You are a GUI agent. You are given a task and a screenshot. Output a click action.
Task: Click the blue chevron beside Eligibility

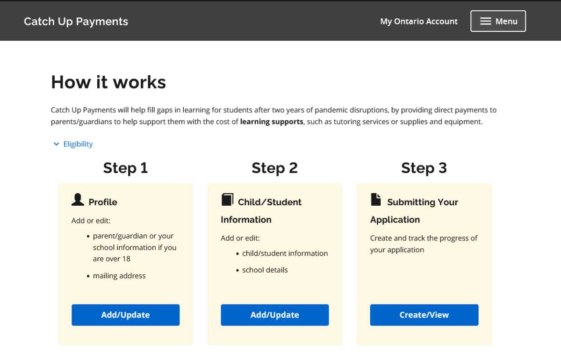[56, 144]
